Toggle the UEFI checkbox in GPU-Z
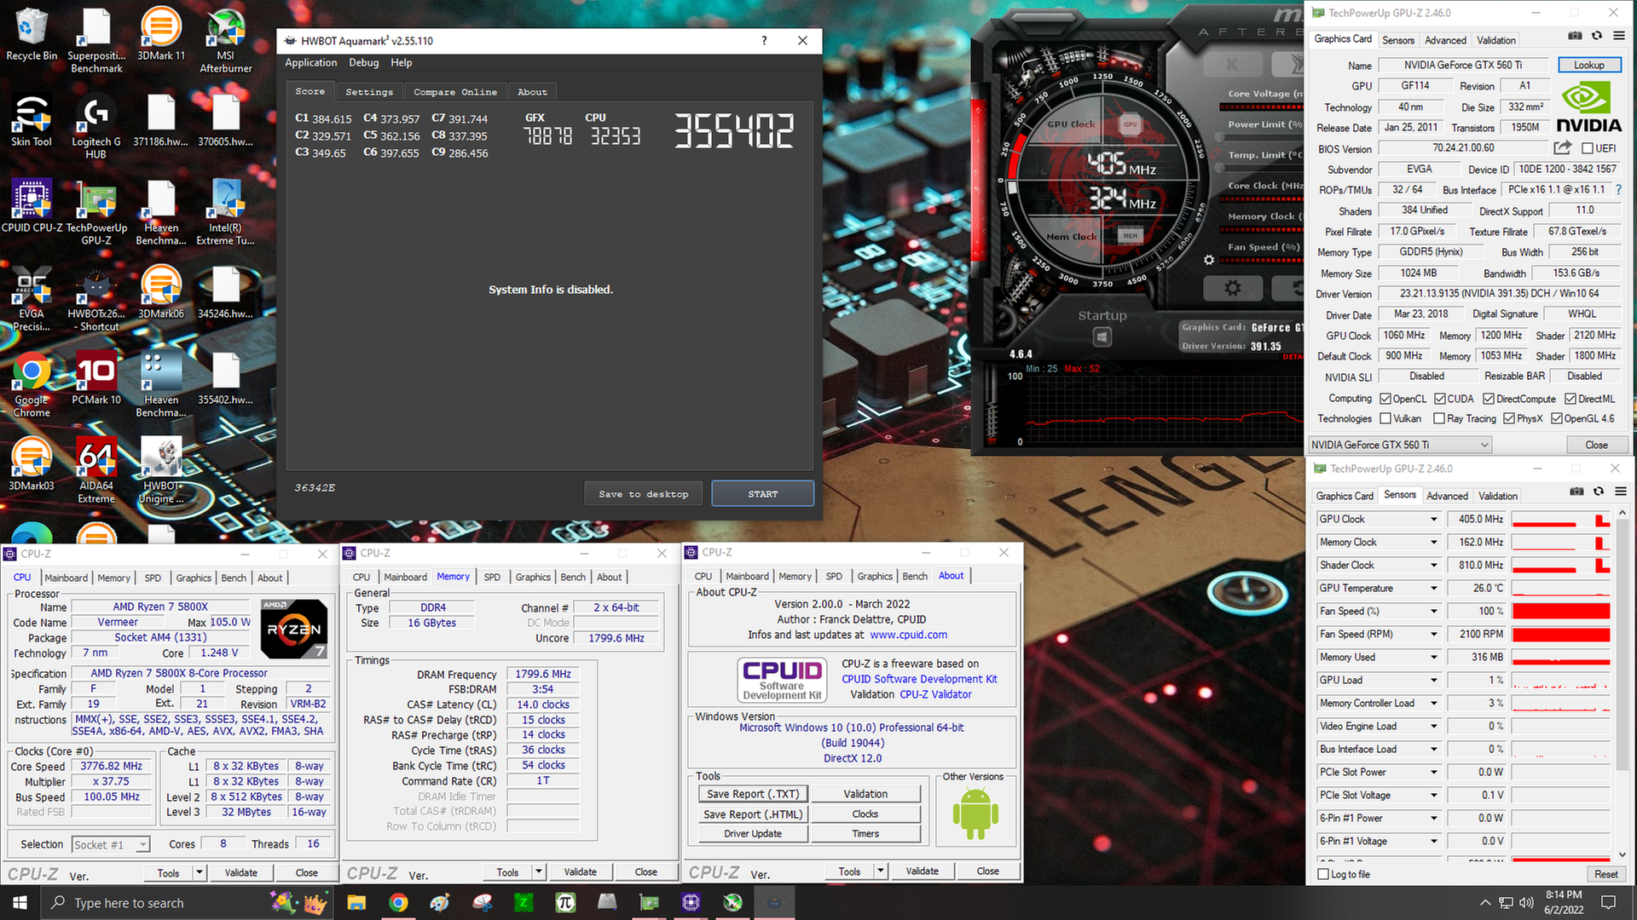 coord(1588,148)
